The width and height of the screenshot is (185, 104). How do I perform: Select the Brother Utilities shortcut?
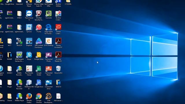pos(58,1)
